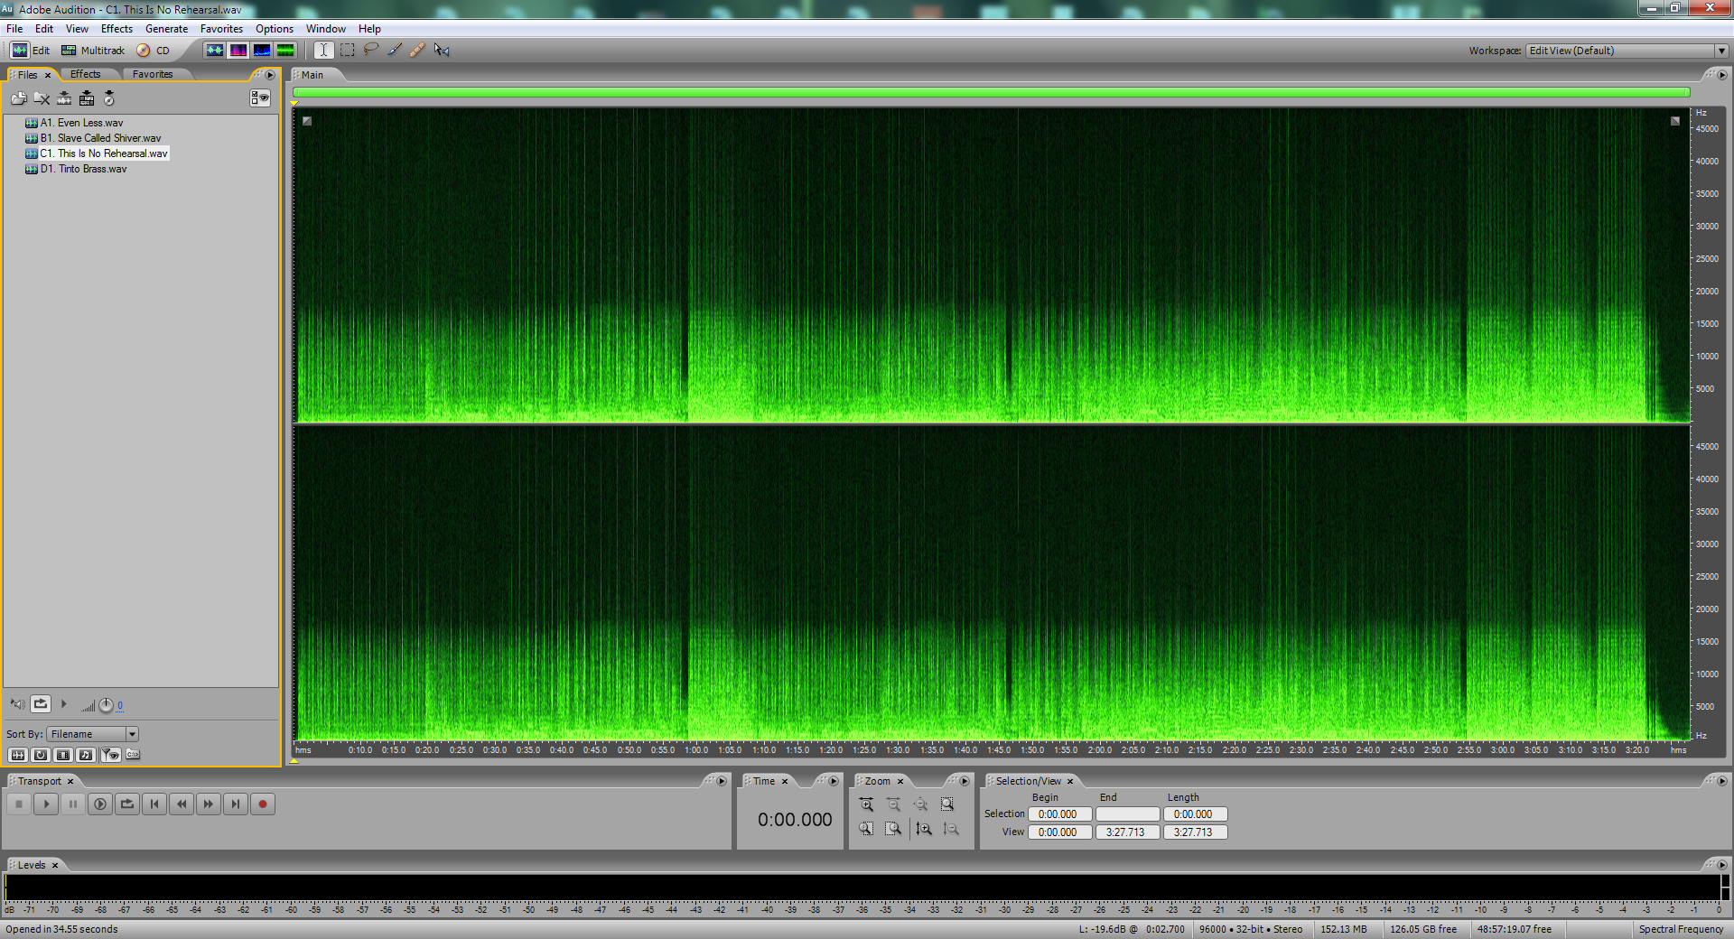Screen dimensions: 1734x939
Task: Enable Spectral Frequency display icon
Action: 238,51
